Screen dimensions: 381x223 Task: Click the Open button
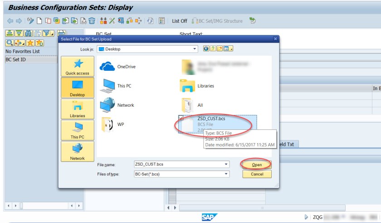(x=257, y=164)
